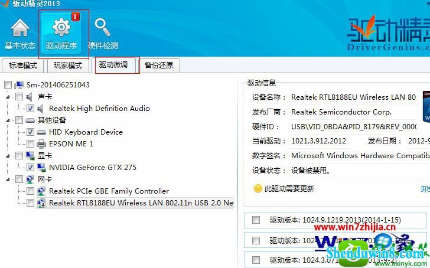Uncheck HID Keyboard Device checkbox

pos(30,132)
